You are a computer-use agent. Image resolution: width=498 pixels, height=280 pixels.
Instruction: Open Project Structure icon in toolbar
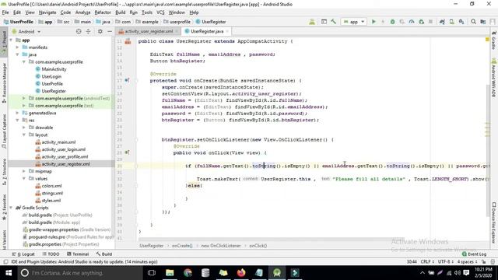(483, 22)
